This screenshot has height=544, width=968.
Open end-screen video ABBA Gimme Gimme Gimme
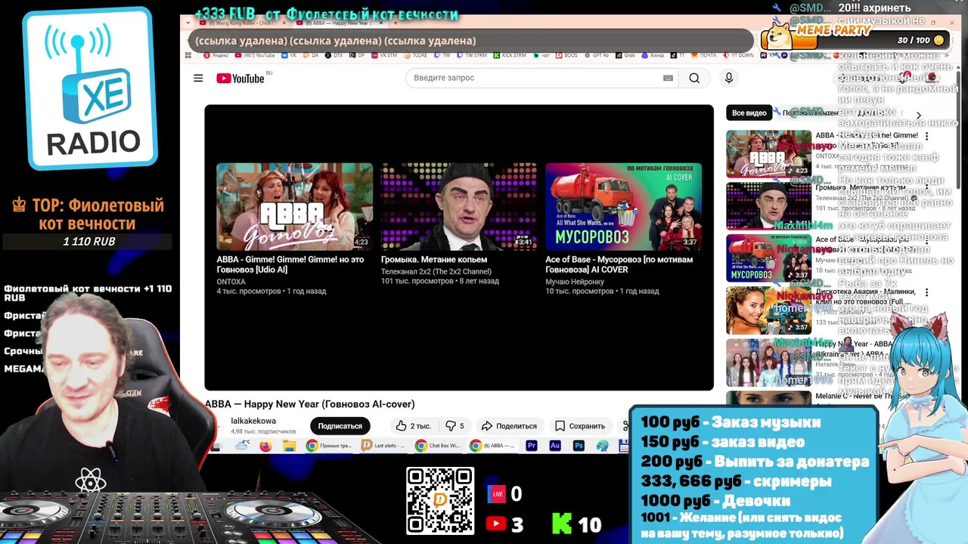pos(294,206)
